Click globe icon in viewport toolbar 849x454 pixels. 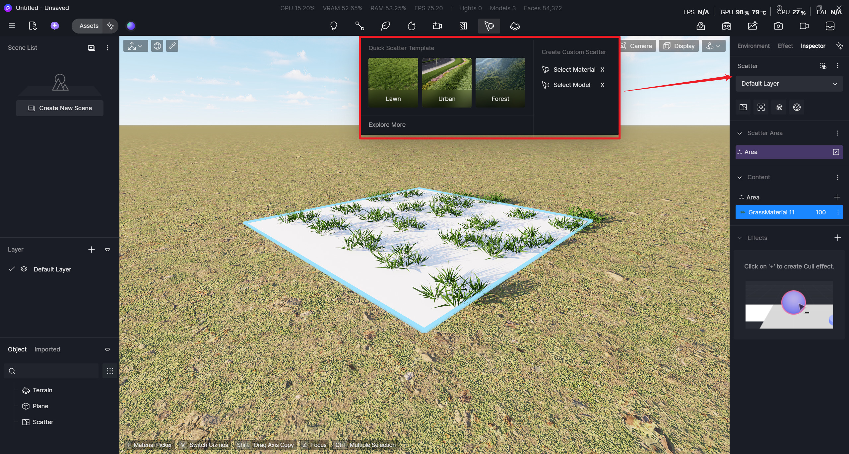(157, 46)
